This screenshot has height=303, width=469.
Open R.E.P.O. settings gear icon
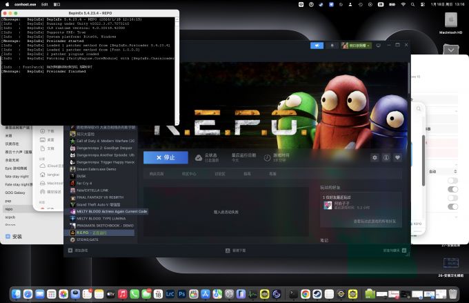[375, 157]
